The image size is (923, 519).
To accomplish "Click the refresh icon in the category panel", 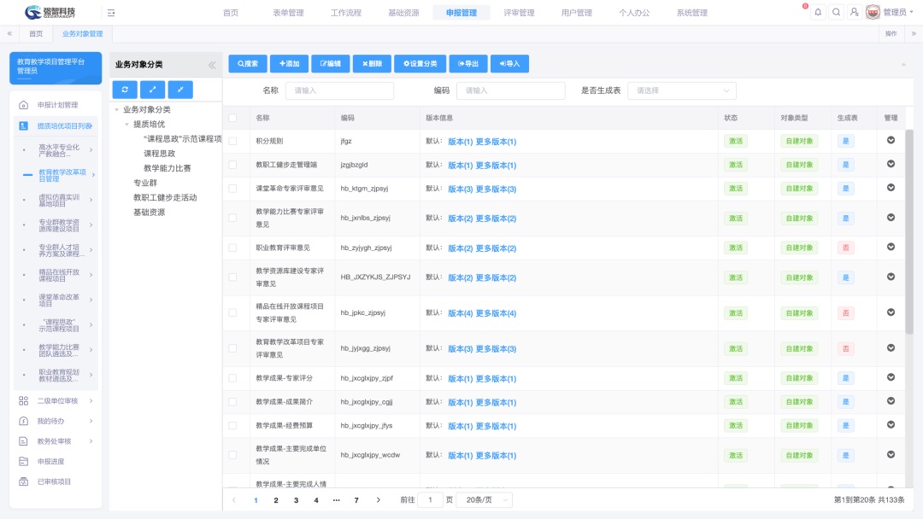I will point(125,90).
